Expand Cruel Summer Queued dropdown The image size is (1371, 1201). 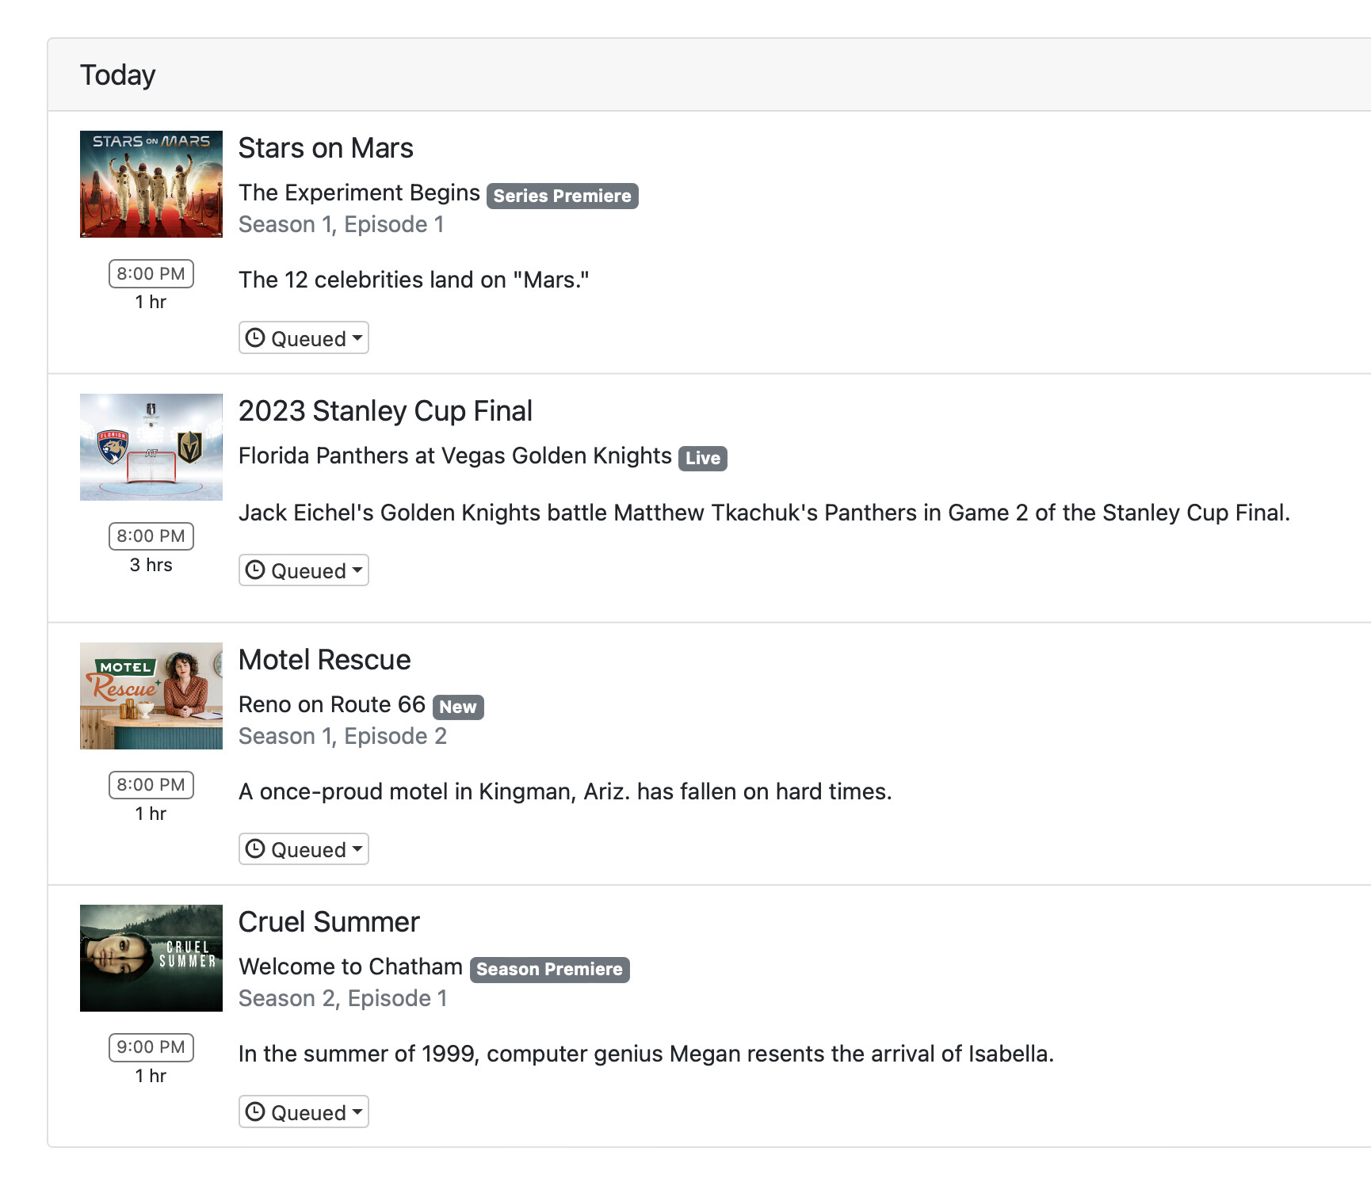(304, 1112)
